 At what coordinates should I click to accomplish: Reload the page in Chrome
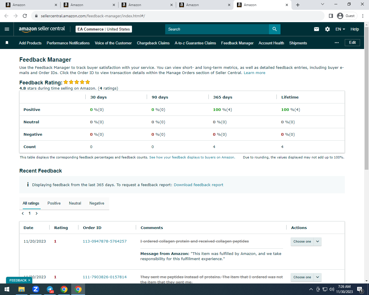(25, 16)
